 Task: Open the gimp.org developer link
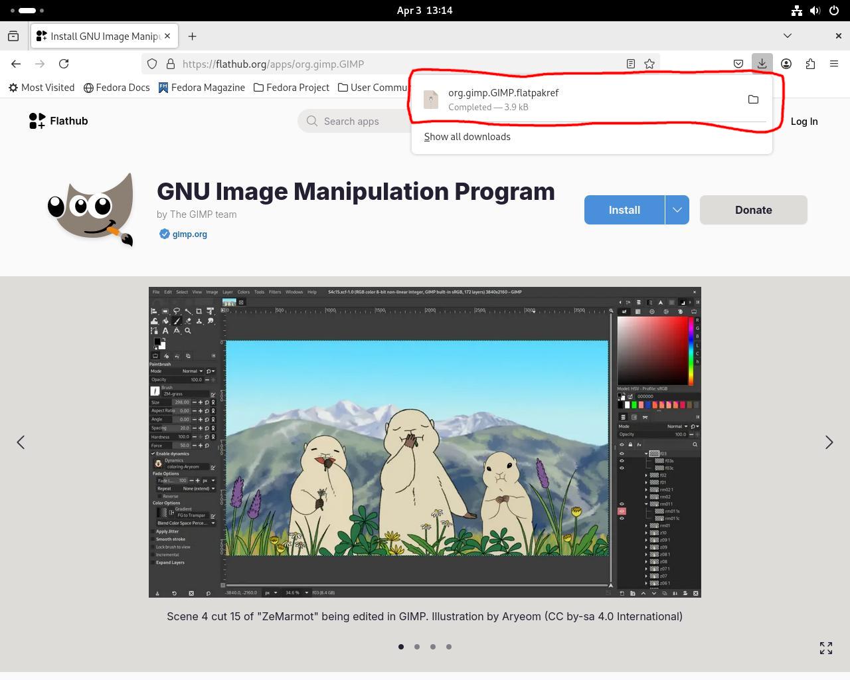[x=190, y=234]
